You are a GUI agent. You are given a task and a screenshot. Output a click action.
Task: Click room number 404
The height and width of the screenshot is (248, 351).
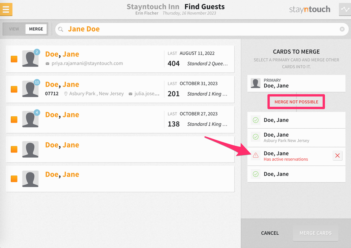174,64
